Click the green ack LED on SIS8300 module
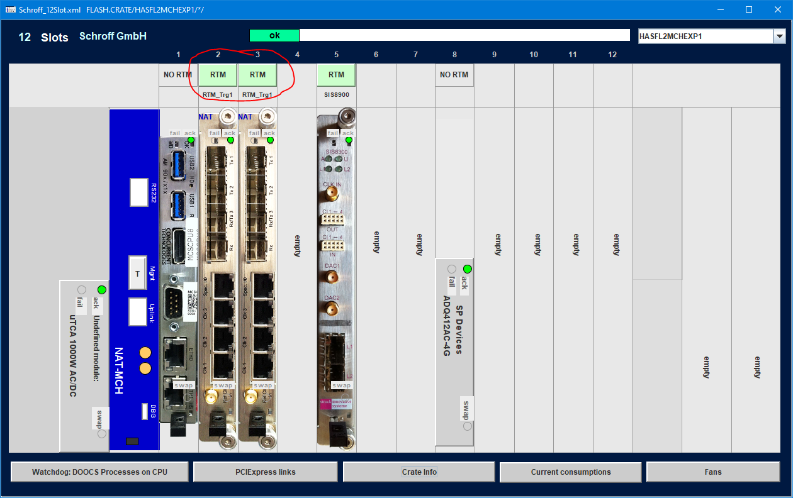 click(x=349, y=140)
